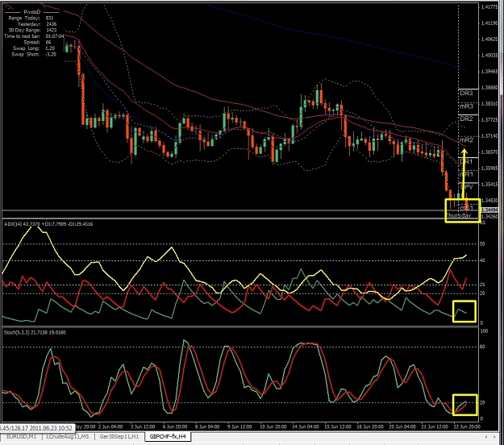504x445 pixels.
Task: Click the 30 Day Range value 1423
Action: 51,30
